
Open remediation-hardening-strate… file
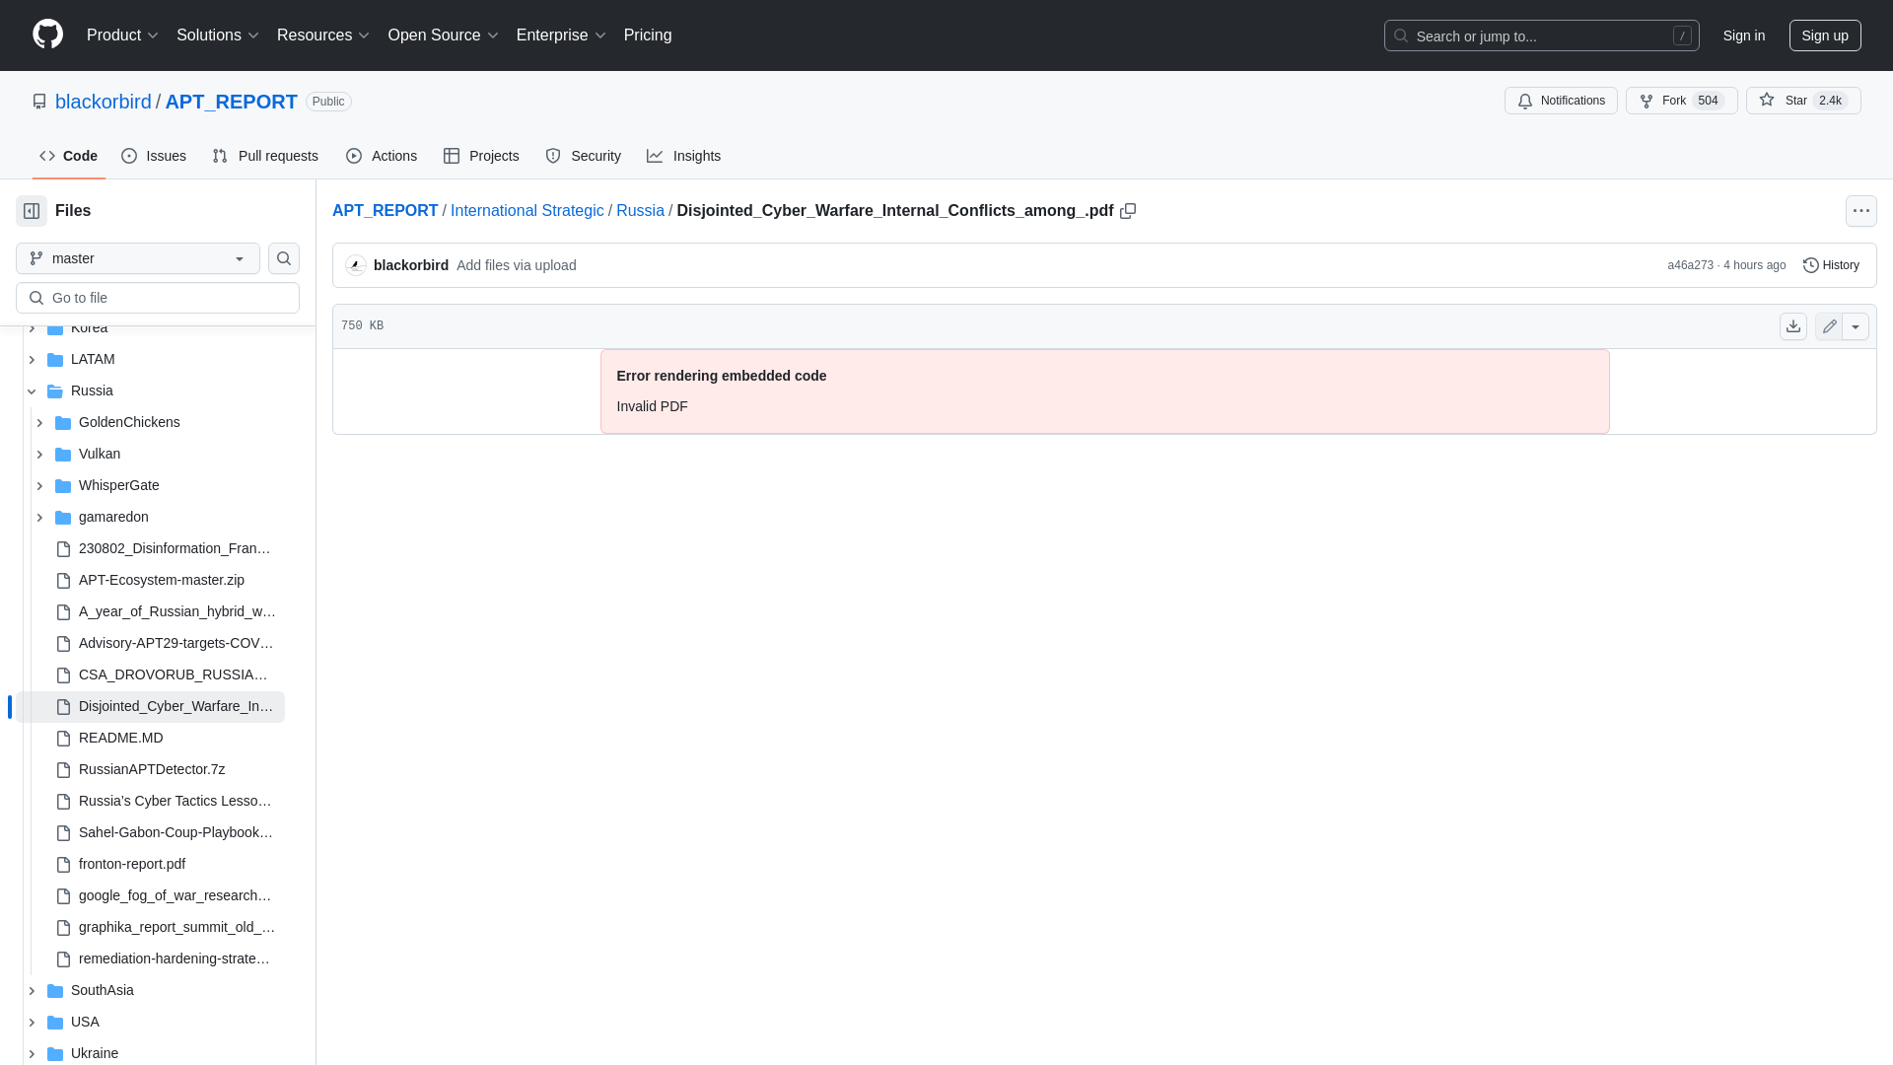[x=175, y=958]
